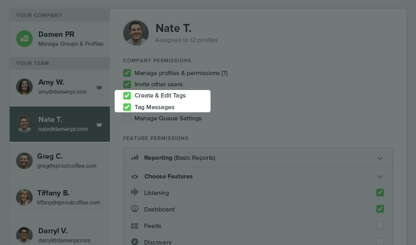Select Greg C. in the team list

60,161
